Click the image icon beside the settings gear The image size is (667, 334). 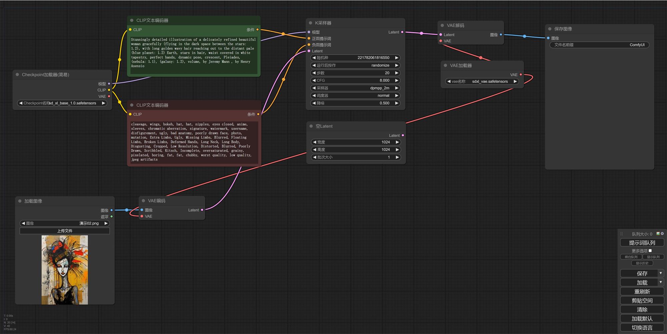tap(658, 234)
